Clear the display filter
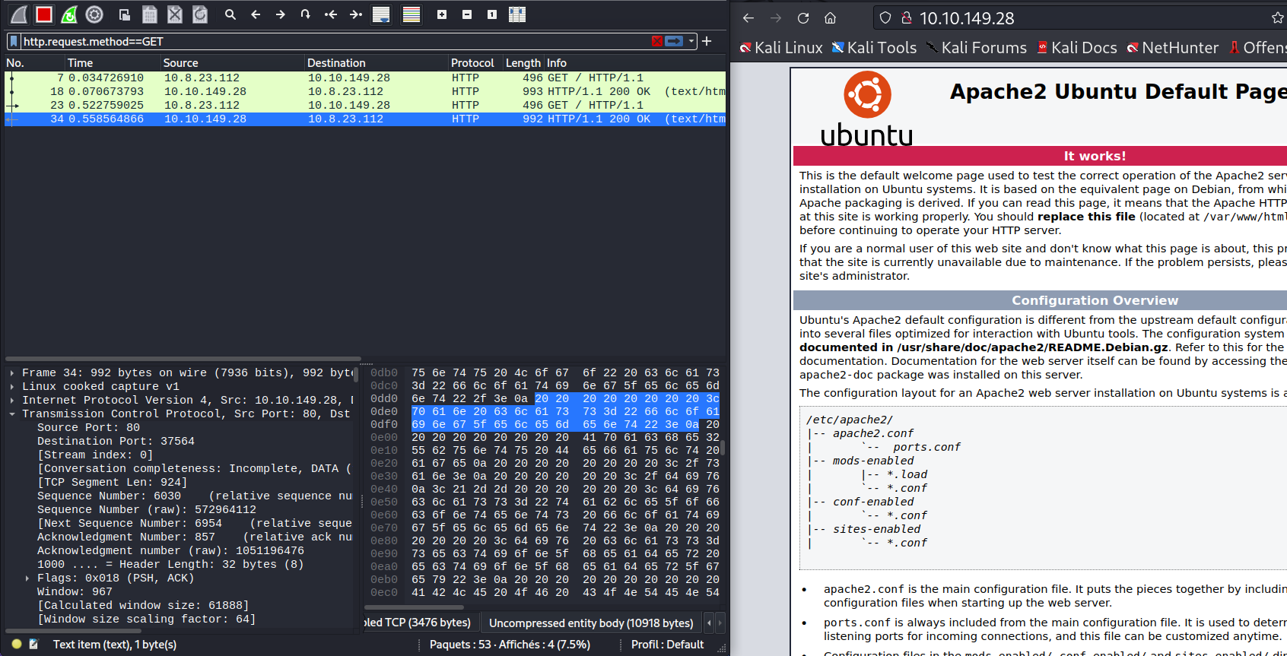The height and width of the screenshot is (656, 1287). pos(657,42)
